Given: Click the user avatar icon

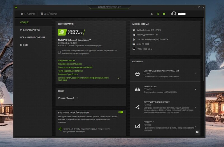Looking at the screenshot, I should [174, 14].
